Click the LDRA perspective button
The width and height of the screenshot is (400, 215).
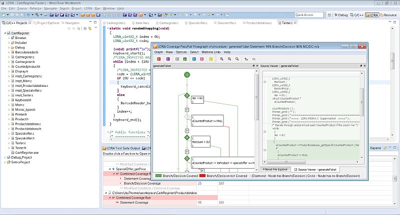coord(372,15)
